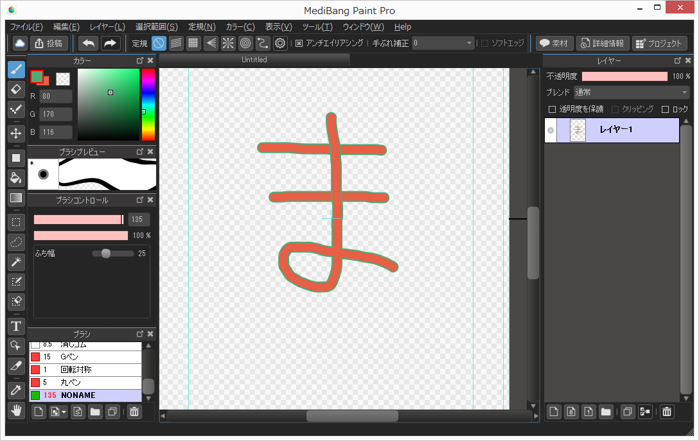This screenshot has width=699, height=441.
Task: Open the ツール(T) menu
Action: pyautogui.click(x=317, y=27)
